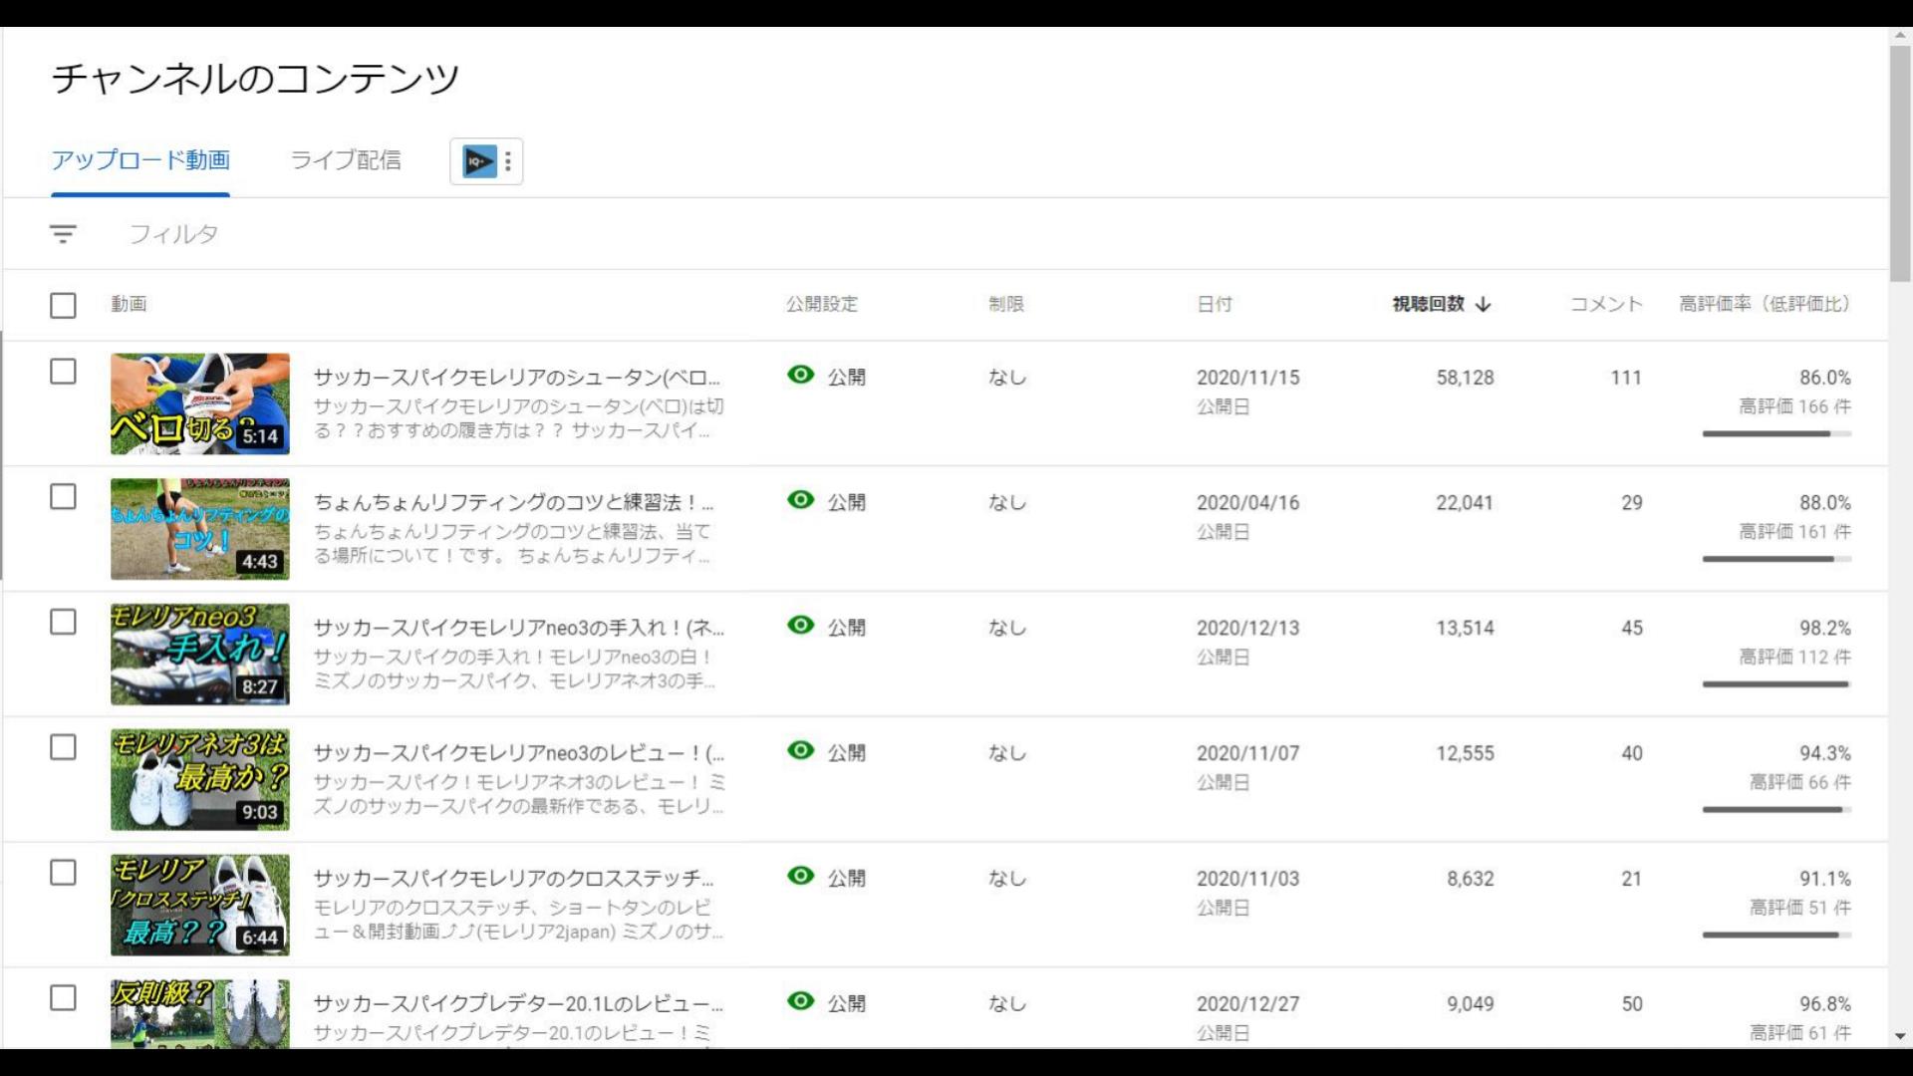This screenshot has width=1913, height=1076.
Task: Click the 公開設定 column header
Action: pyautogui.click(x=822, y=305)
